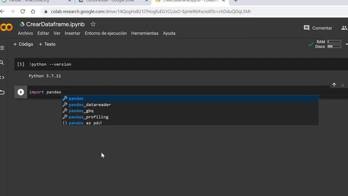Image resolution: width=348 pixels, height=196 pixels.
Task: Click the site lock icon
Action: [x=46, y=11]
